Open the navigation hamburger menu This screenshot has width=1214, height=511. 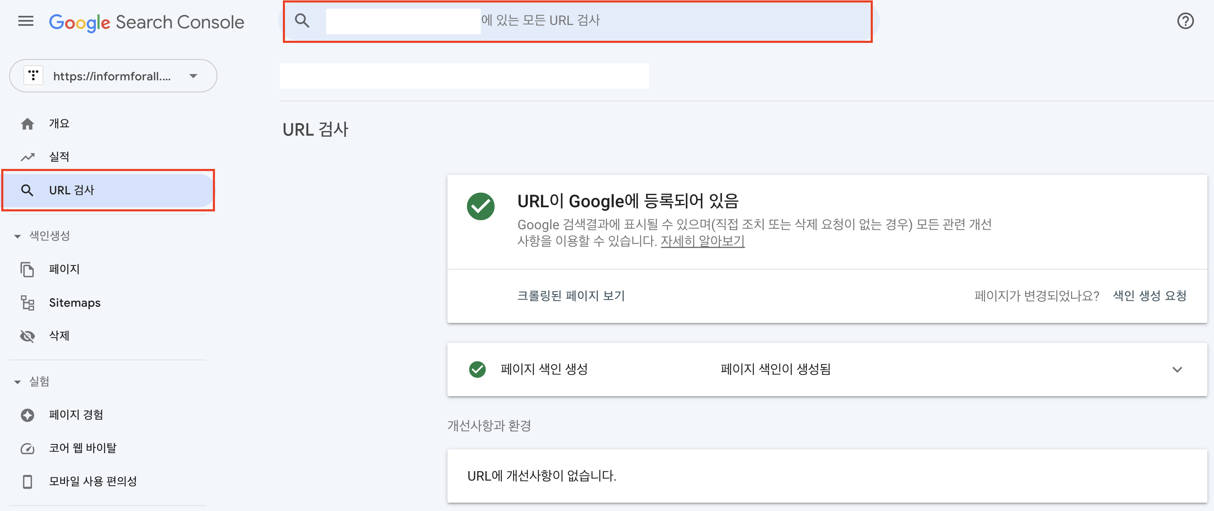click(x=25, y=21)
